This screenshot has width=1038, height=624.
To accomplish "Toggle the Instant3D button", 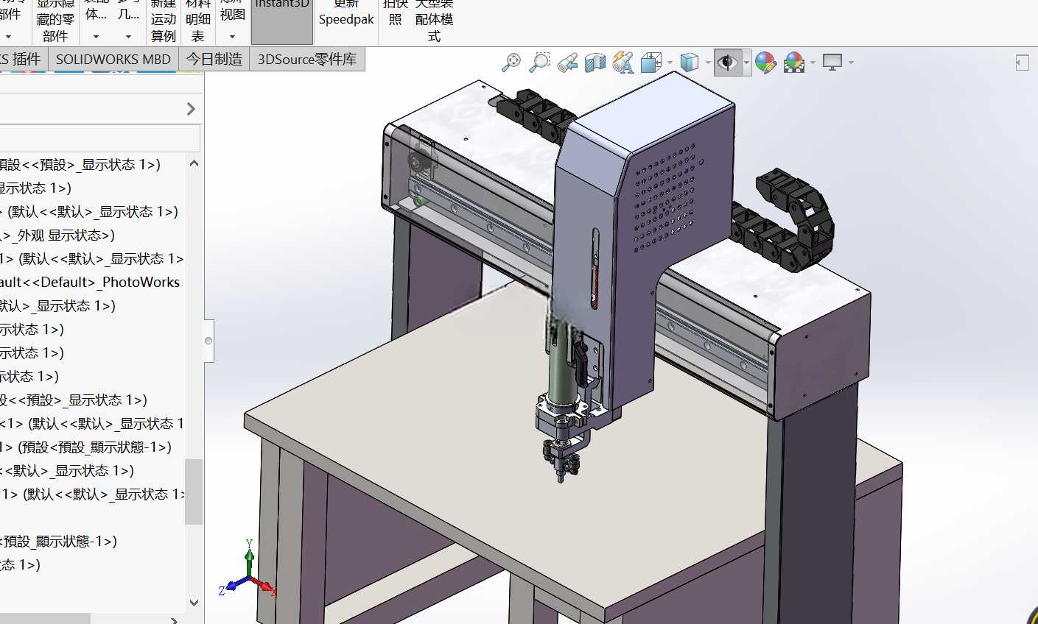I will (282, 21).
